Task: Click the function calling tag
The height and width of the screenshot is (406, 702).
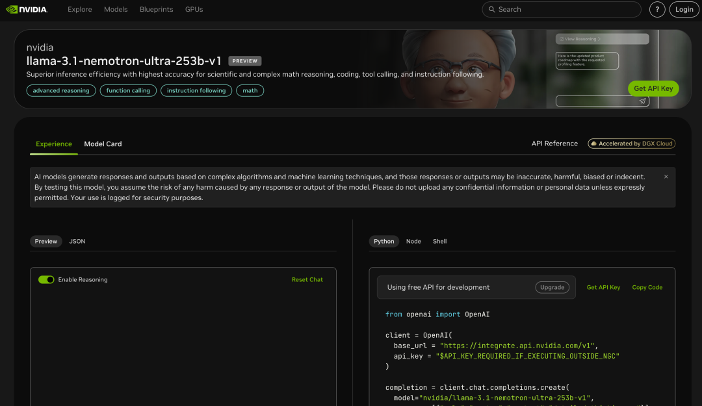Action: (x=128, y=90)
